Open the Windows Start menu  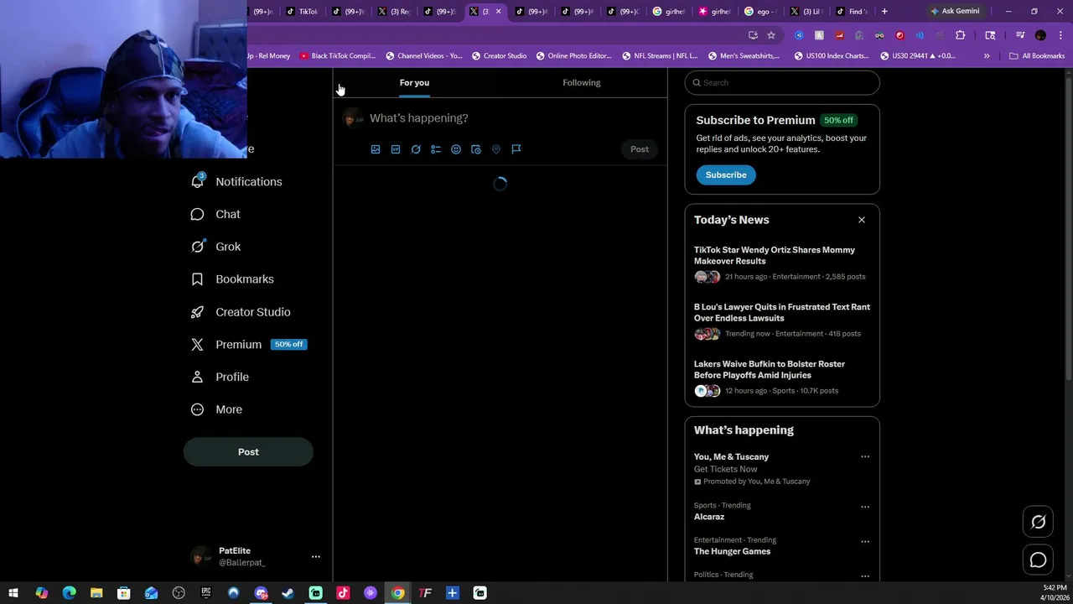pos(13,593)
